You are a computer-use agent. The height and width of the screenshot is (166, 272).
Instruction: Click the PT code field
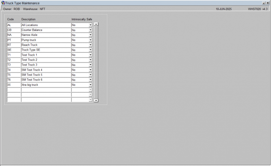(14, 40)
